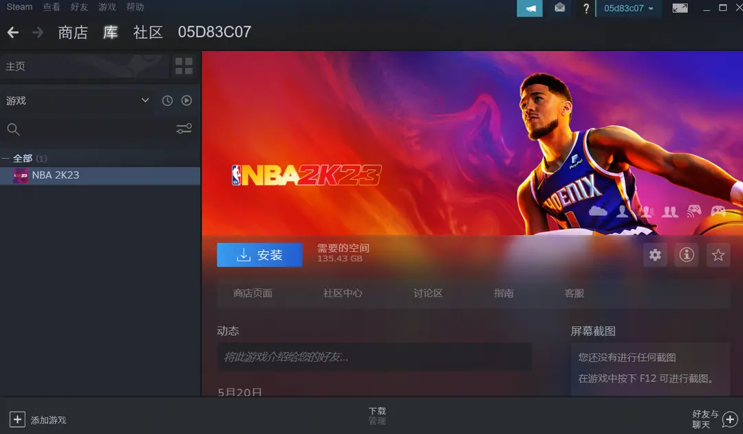This screenshot has height=434, width=743.
Task: Open the 社区中心 link
Action: pyautogui.click(x=343, y=293)
